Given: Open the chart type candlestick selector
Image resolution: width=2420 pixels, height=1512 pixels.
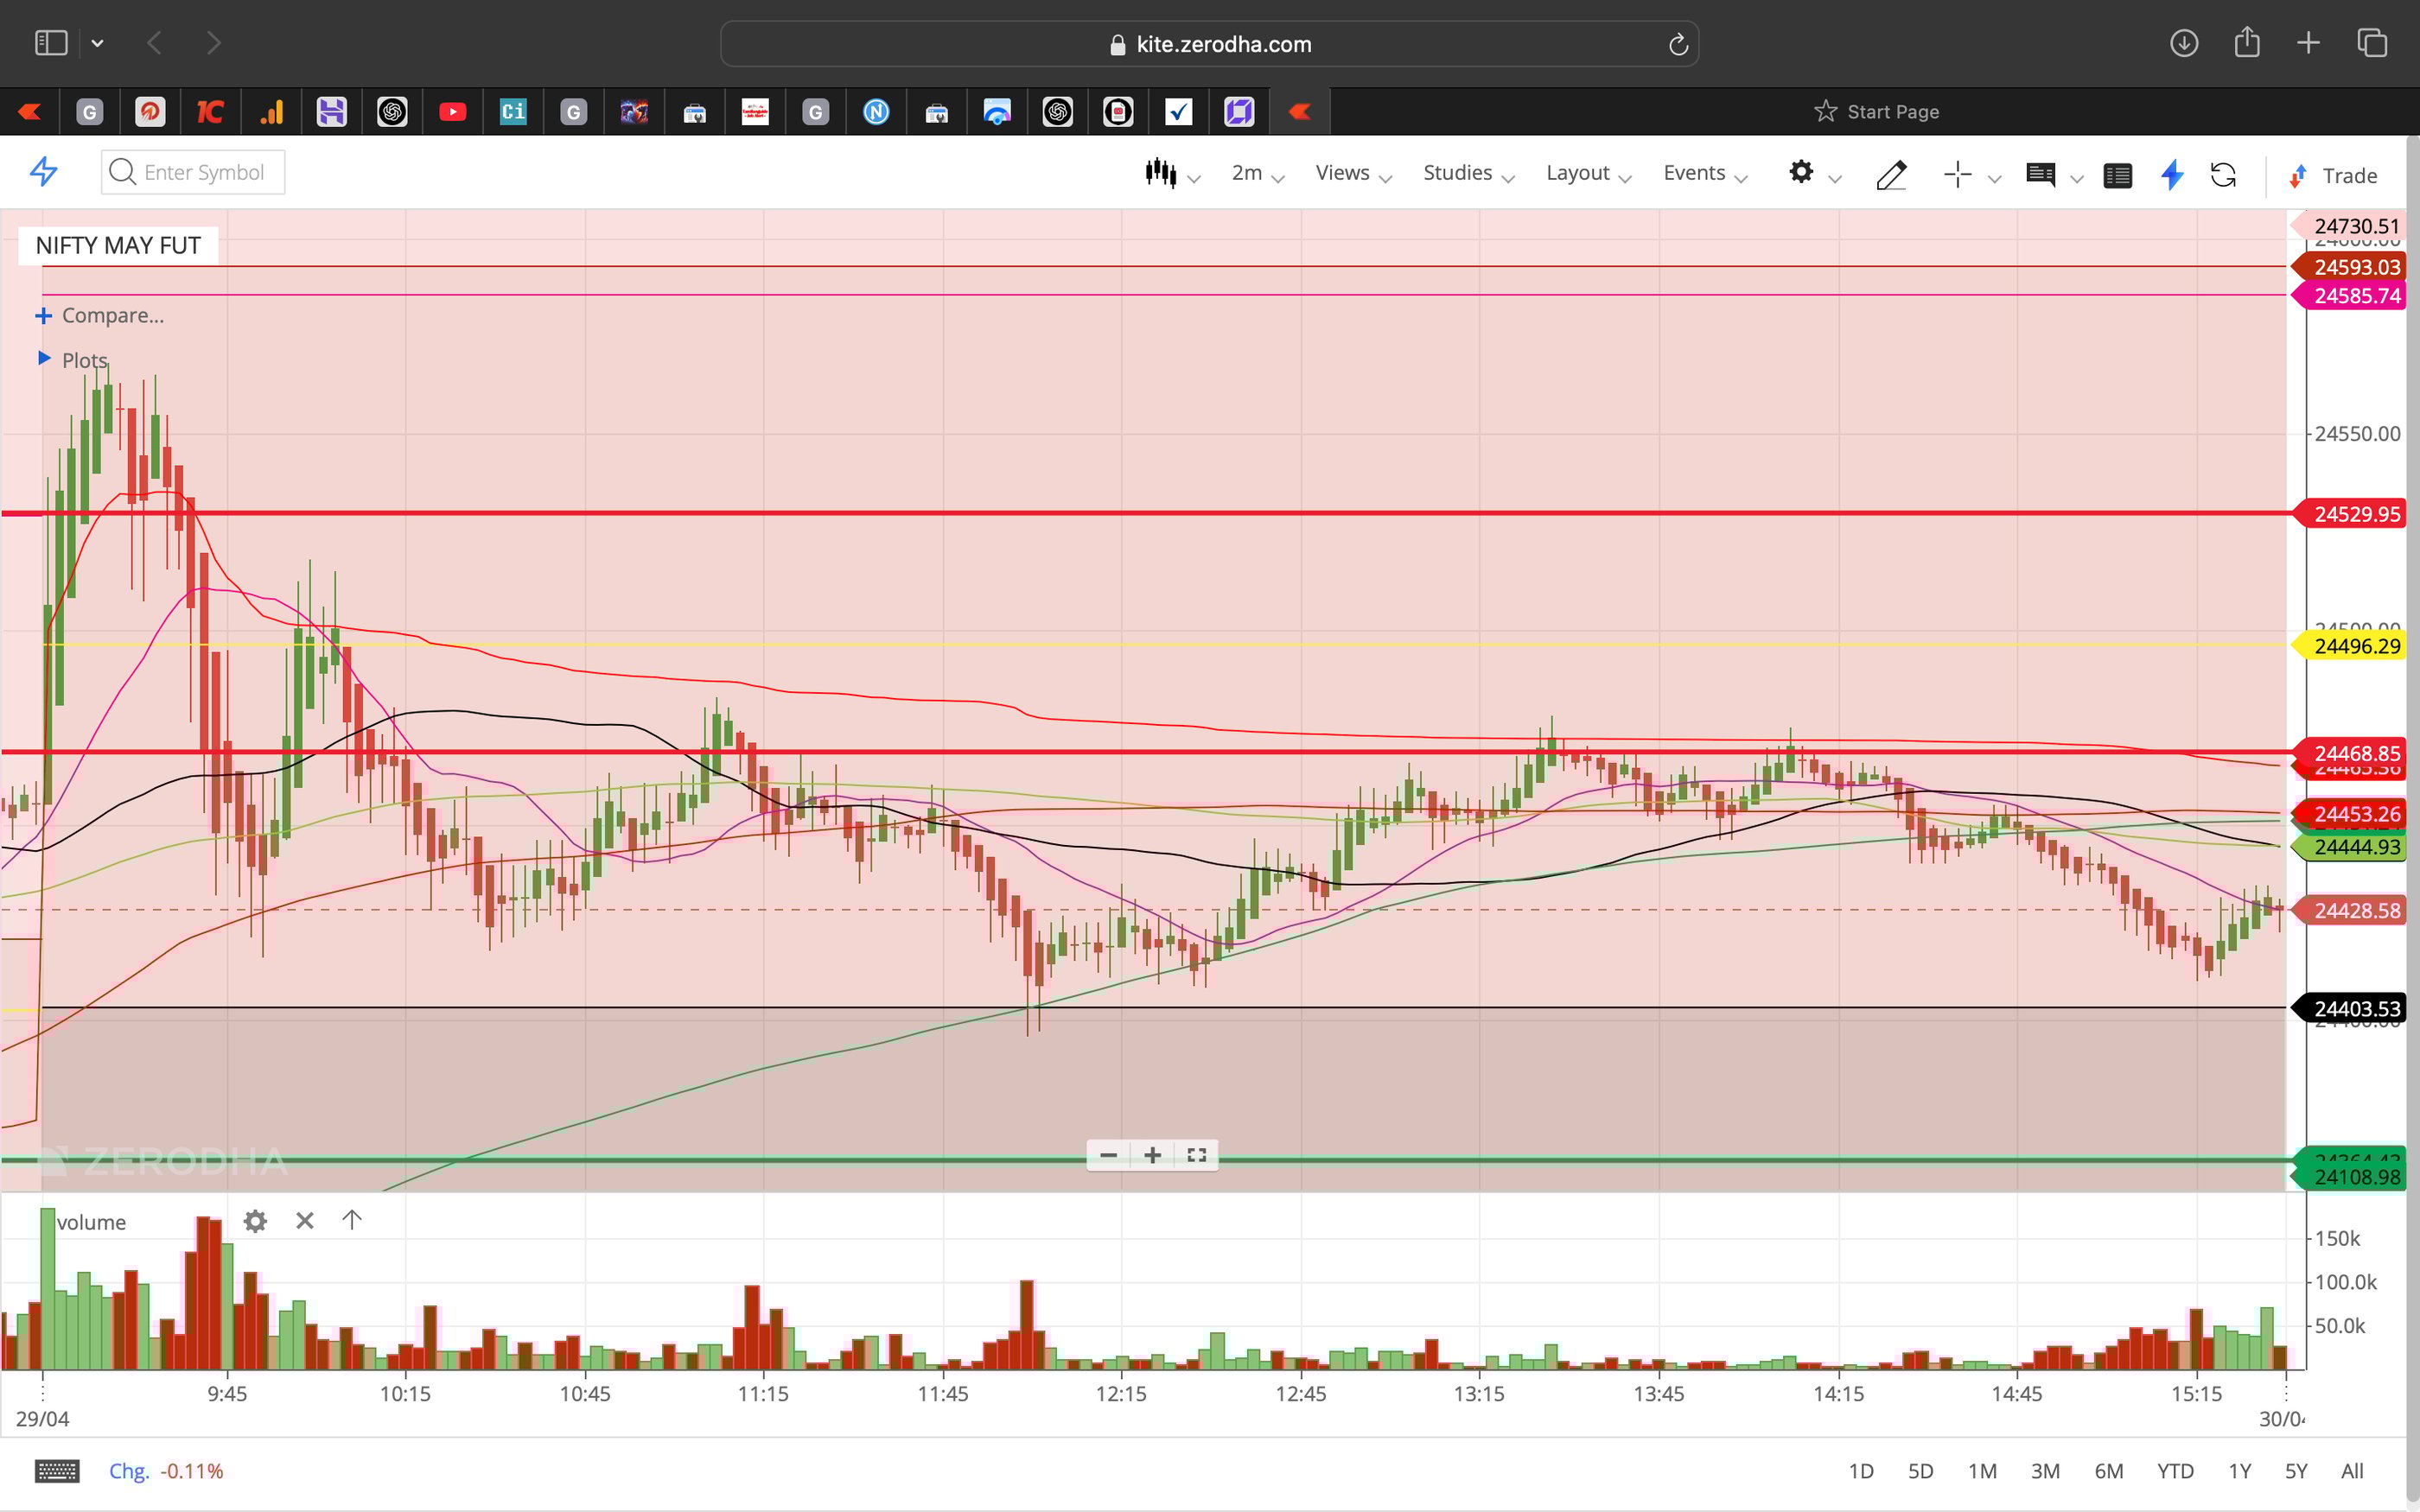Looking at the screenshot, I should (1162, 173).
